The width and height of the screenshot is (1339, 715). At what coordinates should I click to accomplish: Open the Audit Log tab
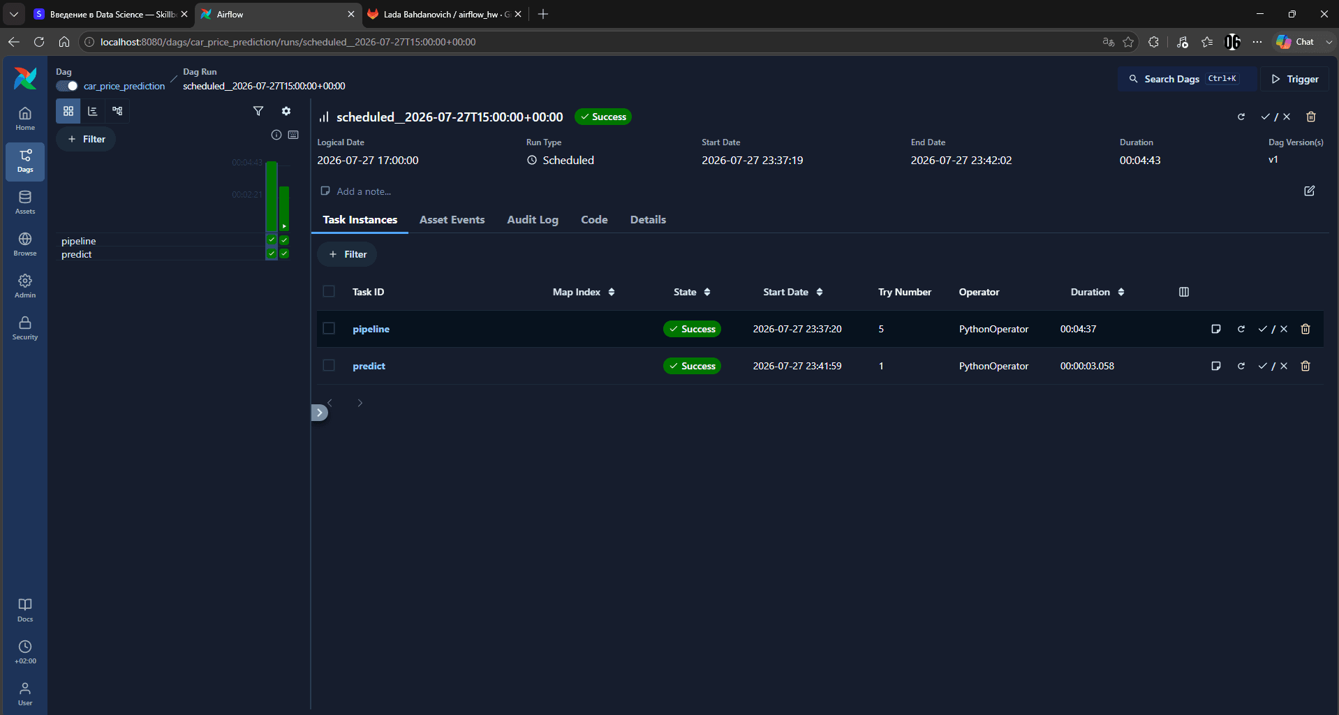(533, 220)
